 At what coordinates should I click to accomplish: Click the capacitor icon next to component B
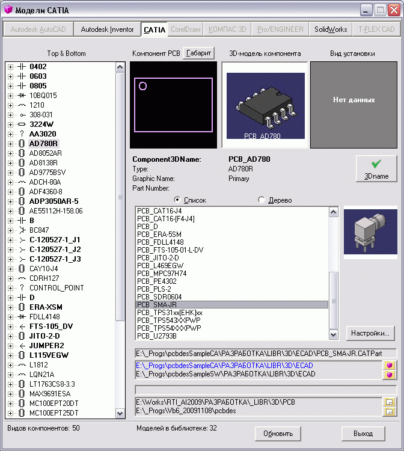click(x=22, y=221)
